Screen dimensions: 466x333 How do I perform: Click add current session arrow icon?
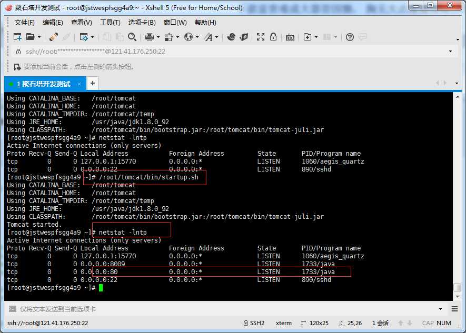17,67
